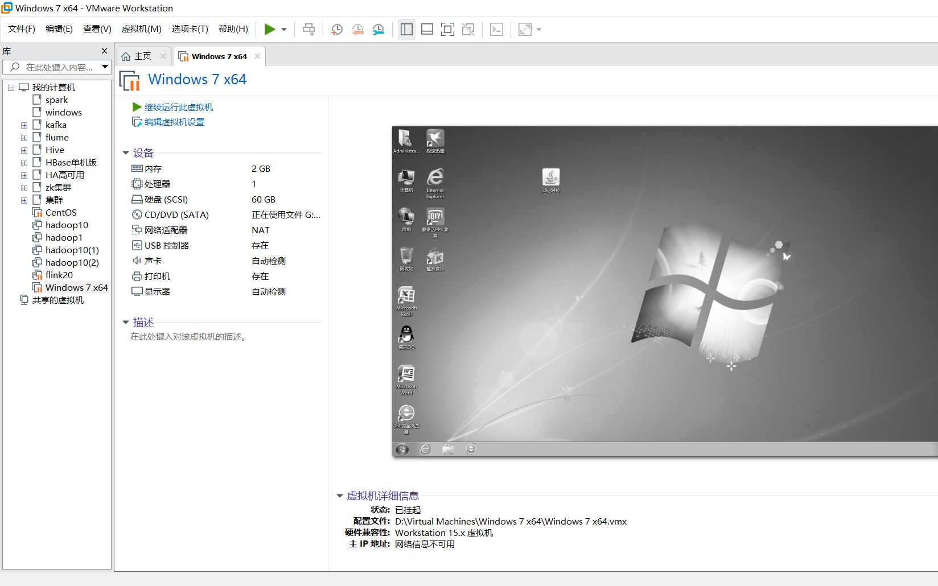Collapse the 我的计算机 tree node
Viewport: 938px width, 586px height.
pyautogui.click(x=11, y=87)
